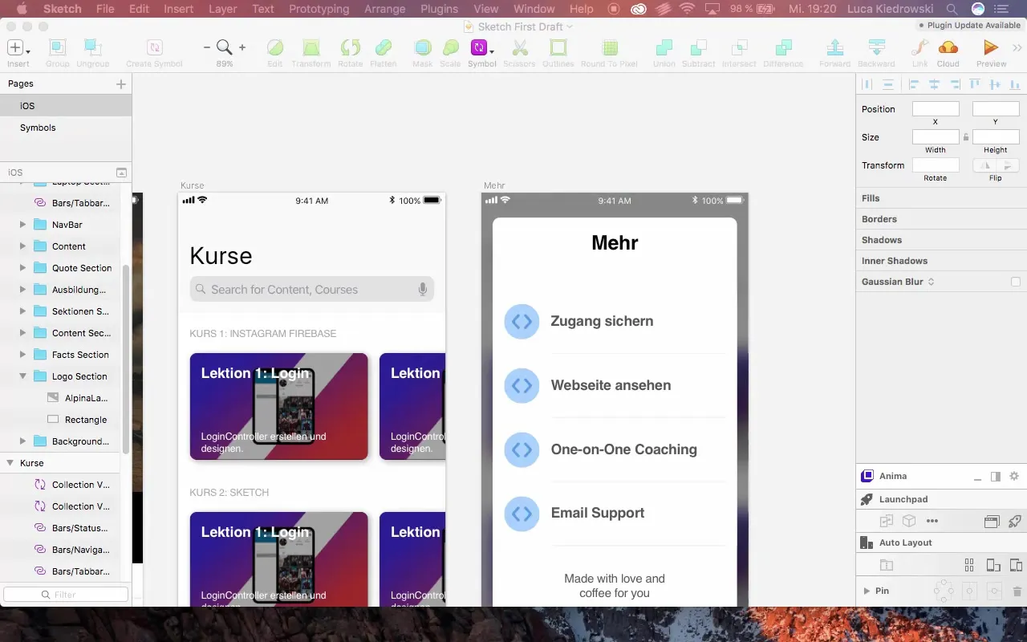Open the Prototyping menu
This screenshot has width=1027, height=642.
click(319, 9)
